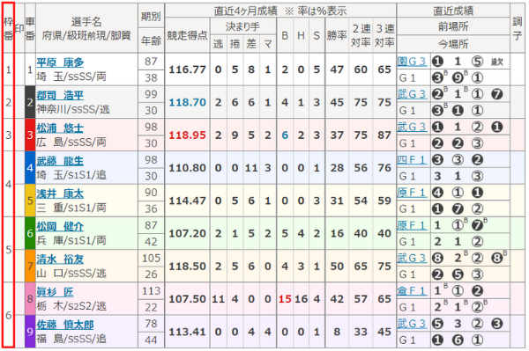
Task: Click the blue number 4 car badge
Action: point(30,168)
